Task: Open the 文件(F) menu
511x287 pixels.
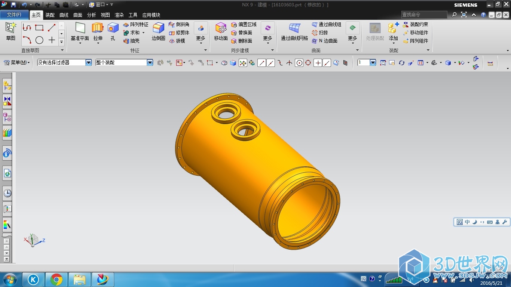Action: pyautogui.click(x=14, y=15)
